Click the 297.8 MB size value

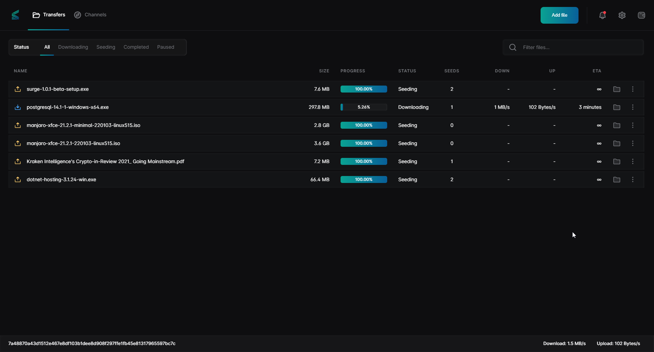pos(319,107)
